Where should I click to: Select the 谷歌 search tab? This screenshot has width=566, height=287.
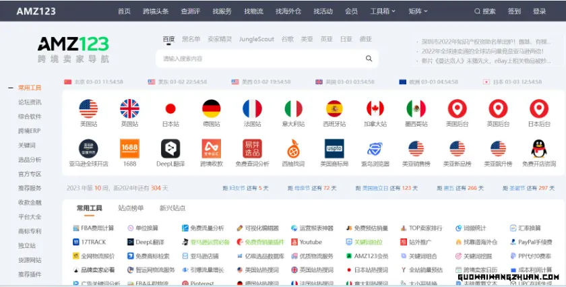[x=288, y=39]
